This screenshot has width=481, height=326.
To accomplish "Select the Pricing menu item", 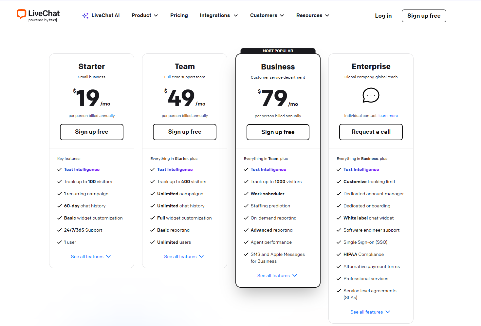I will coord(179,15).
